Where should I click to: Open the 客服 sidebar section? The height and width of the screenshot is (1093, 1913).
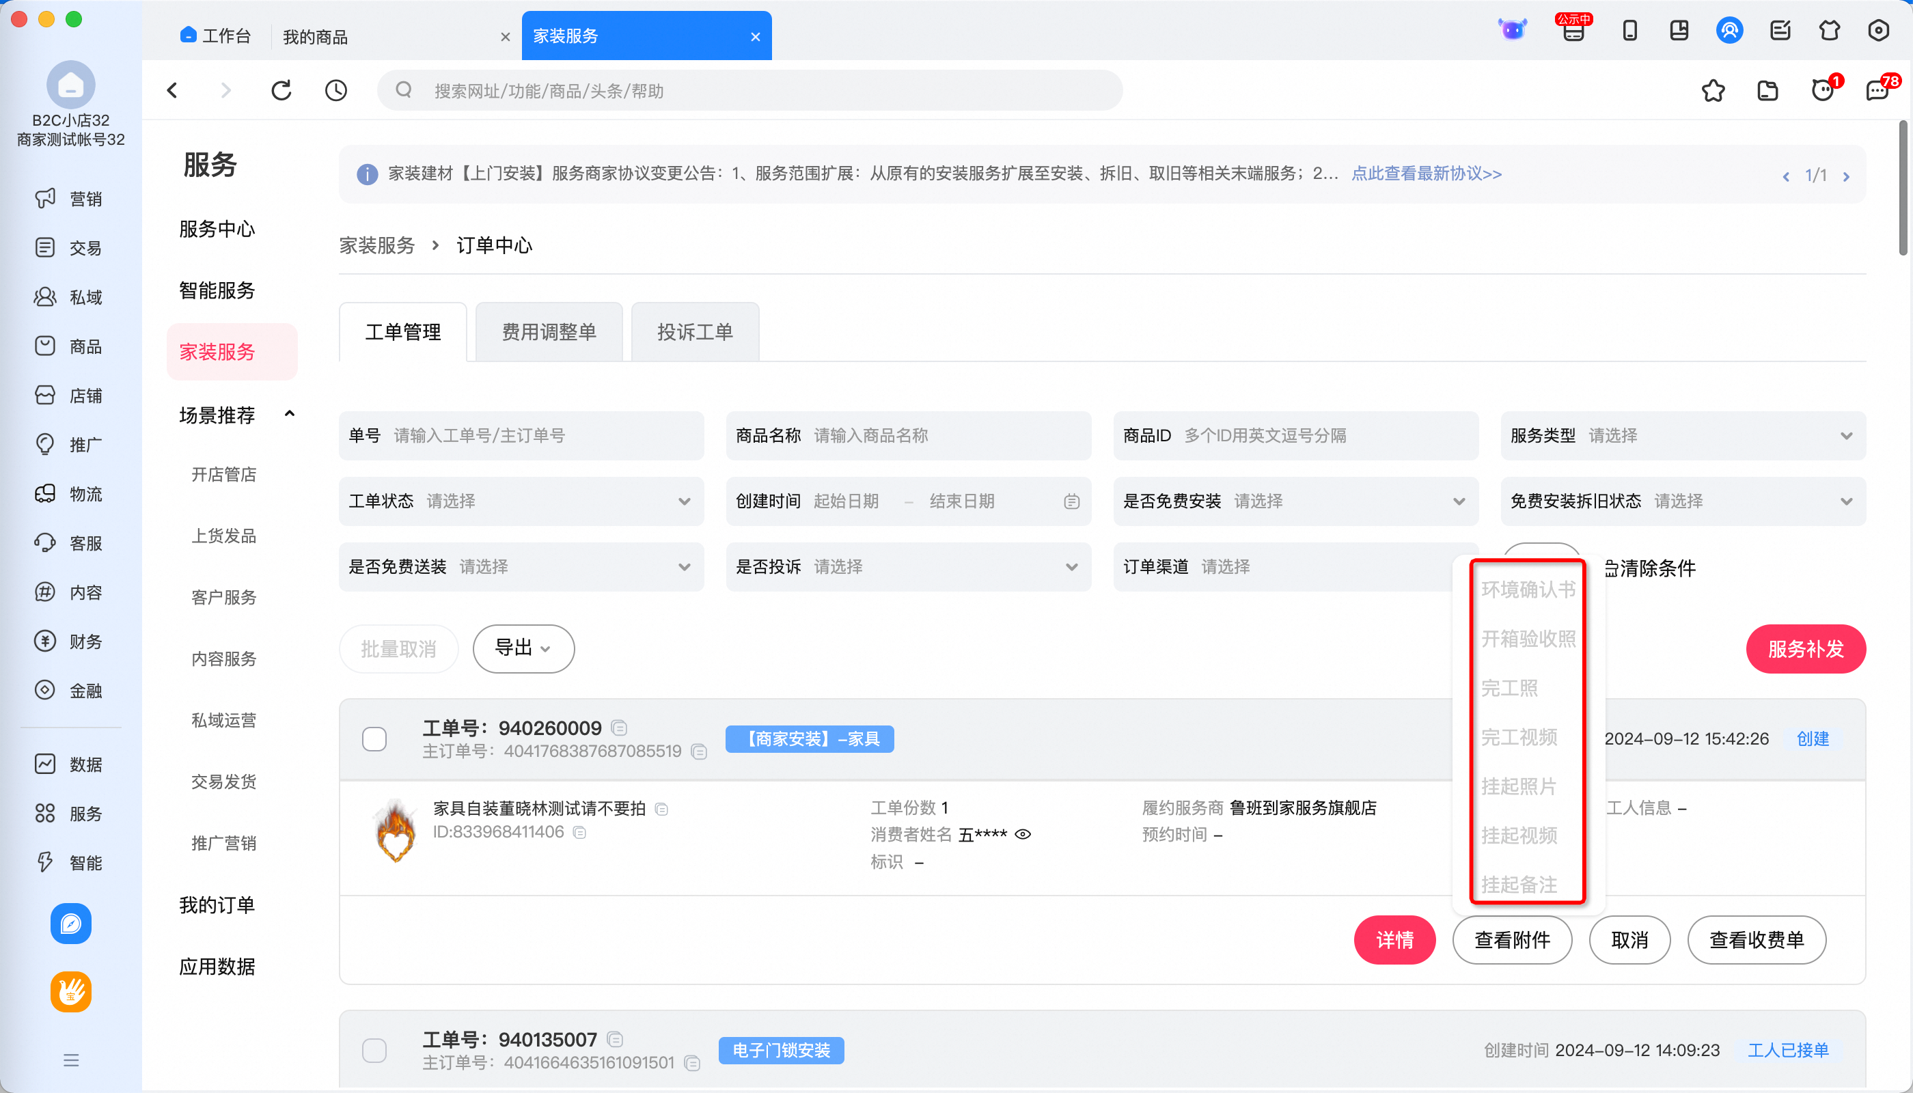[69, 543]
